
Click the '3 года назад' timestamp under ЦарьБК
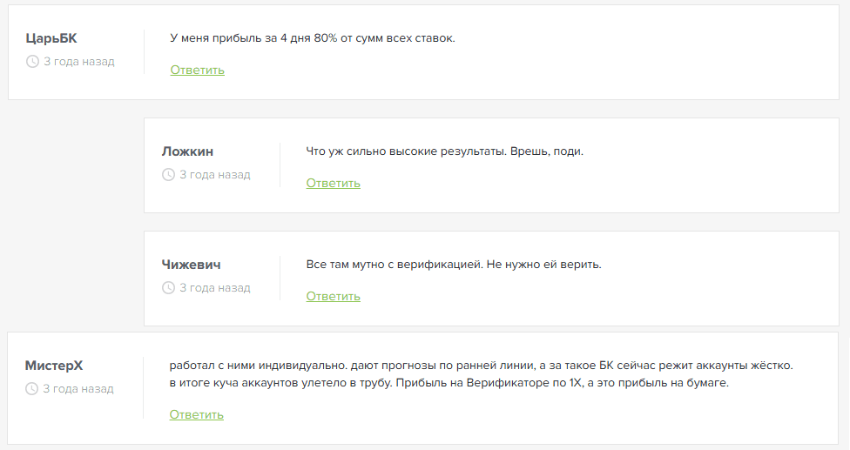(79, 62)
